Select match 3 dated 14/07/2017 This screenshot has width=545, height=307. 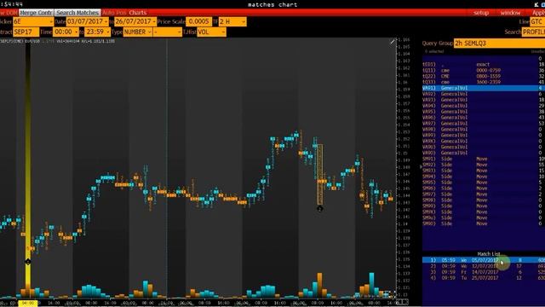point(484,272)
